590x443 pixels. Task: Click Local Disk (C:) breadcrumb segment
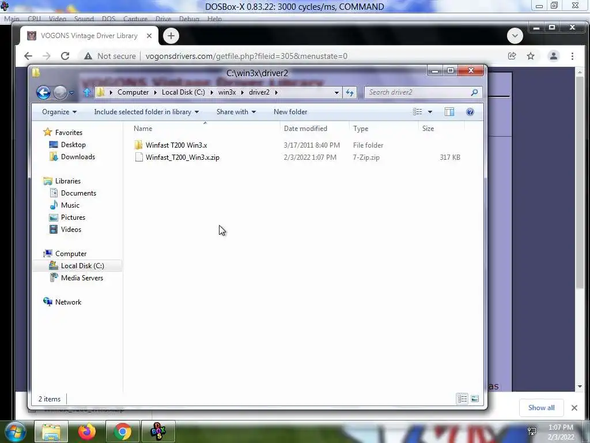point(183,92)
